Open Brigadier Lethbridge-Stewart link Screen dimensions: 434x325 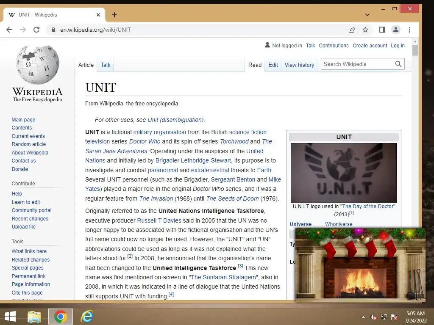pos(193,160)
